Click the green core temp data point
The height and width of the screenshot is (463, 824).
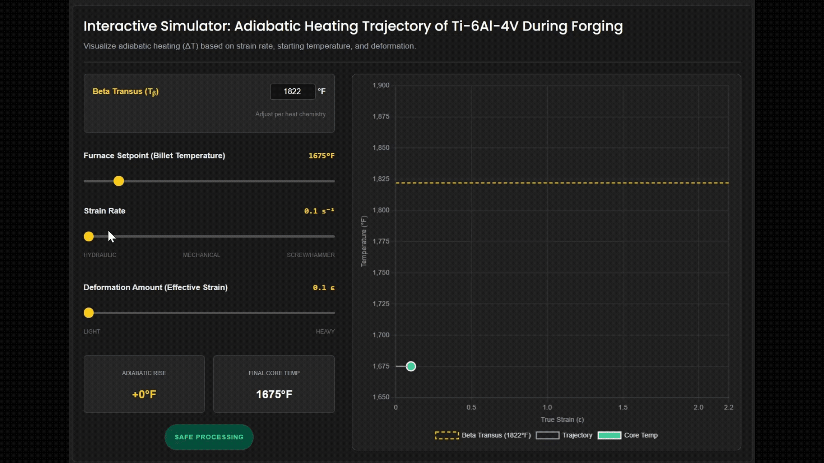(411, 367)
